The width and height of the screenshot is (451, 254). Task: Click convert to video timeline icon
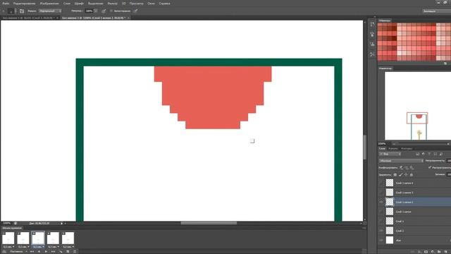click(4, 251)
